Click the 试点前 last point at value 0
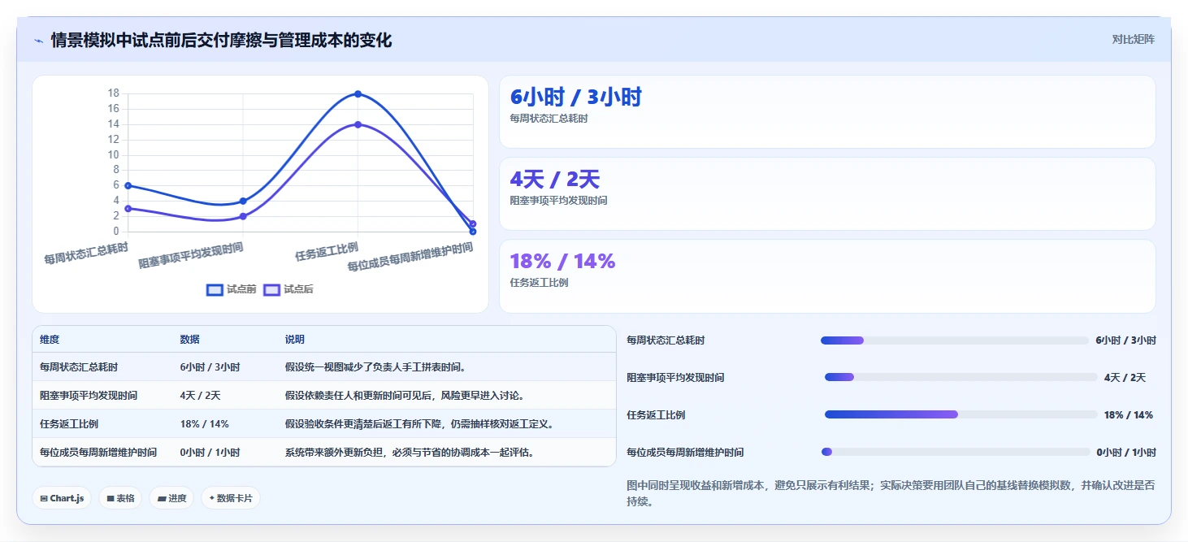 click(473, 232)
